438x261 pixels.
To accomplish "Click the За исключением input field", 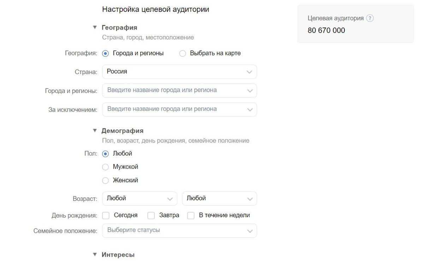I will point(175,109).
